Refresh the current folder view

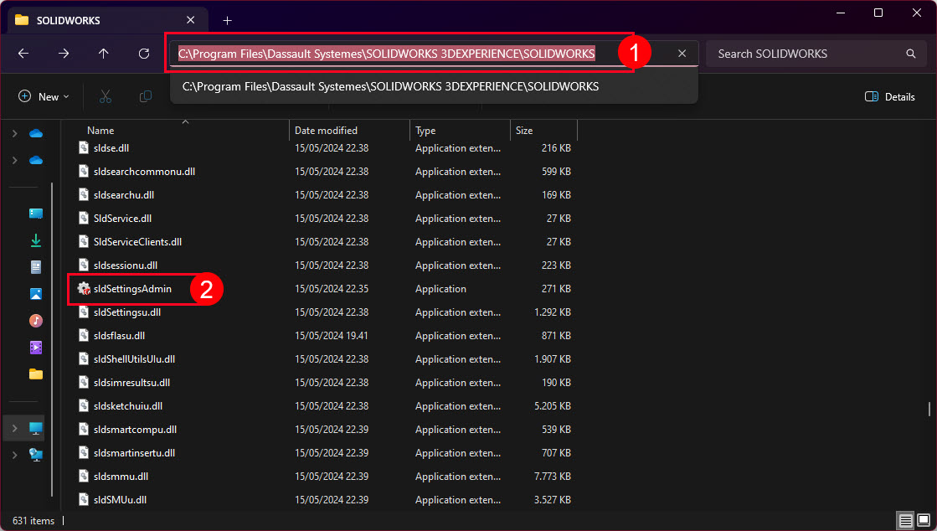(144, 54)
